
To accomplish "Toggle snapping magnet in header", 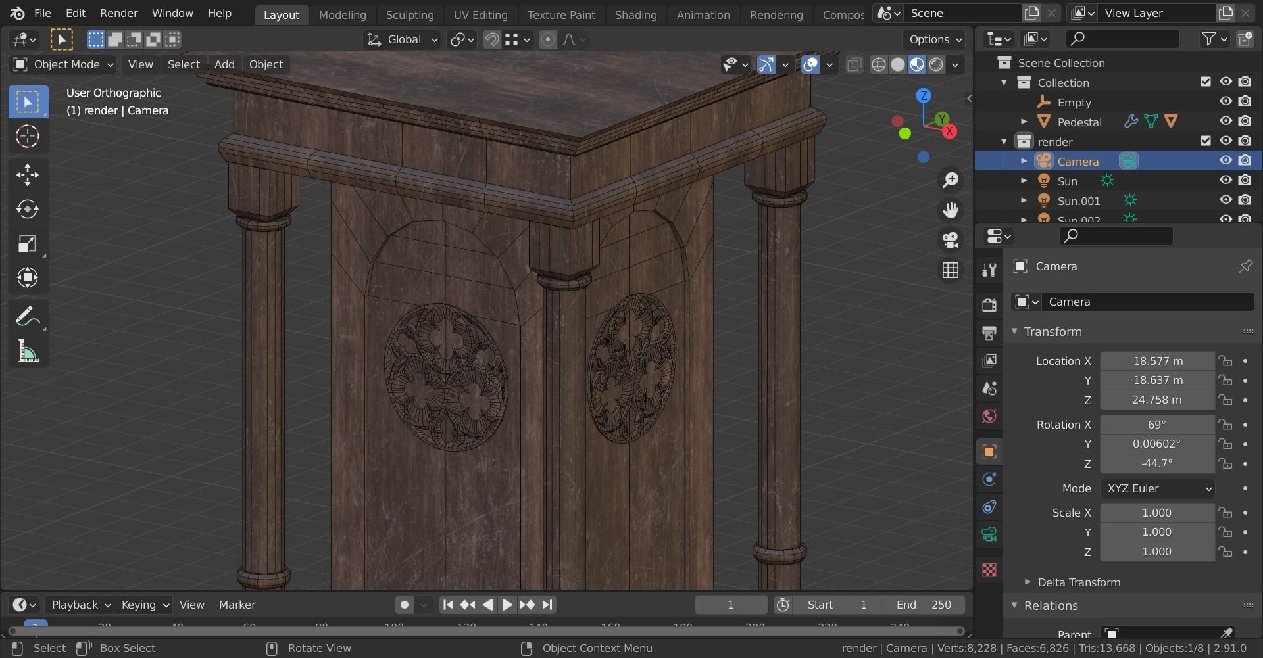I will [491, 39].
